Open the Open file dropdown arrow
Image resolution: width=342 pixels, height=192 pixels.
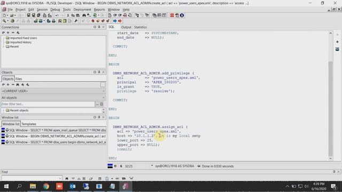[15, 15]
